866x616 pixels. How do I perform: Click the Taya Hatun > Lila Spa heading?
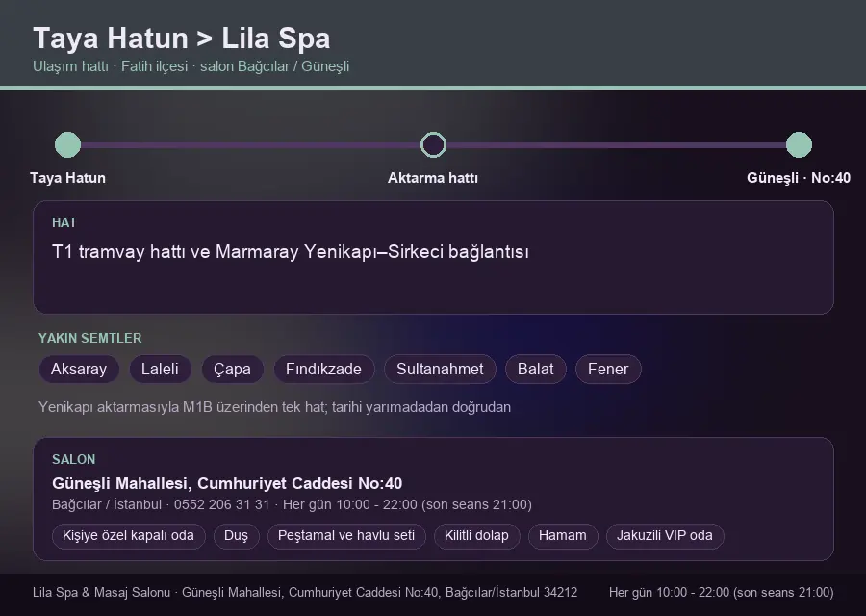click(x=182, y=38)
